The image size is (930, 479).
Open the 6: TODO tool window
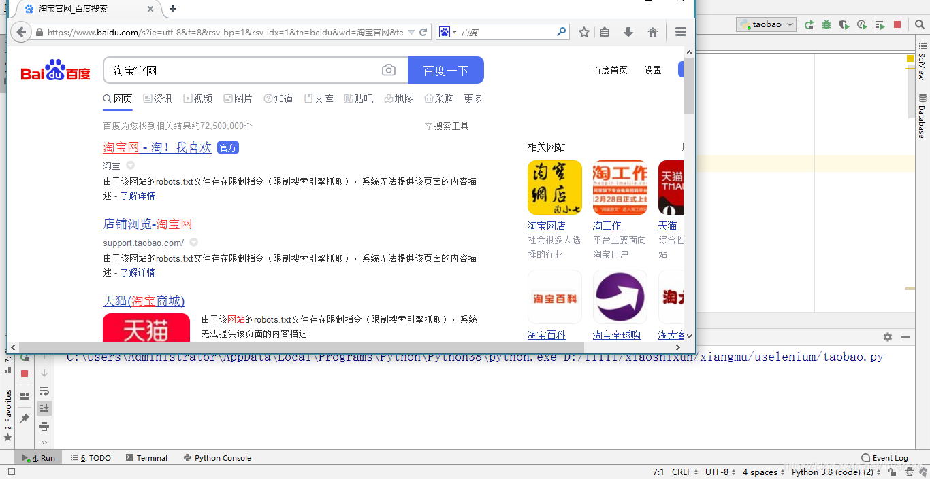[91, 458]
